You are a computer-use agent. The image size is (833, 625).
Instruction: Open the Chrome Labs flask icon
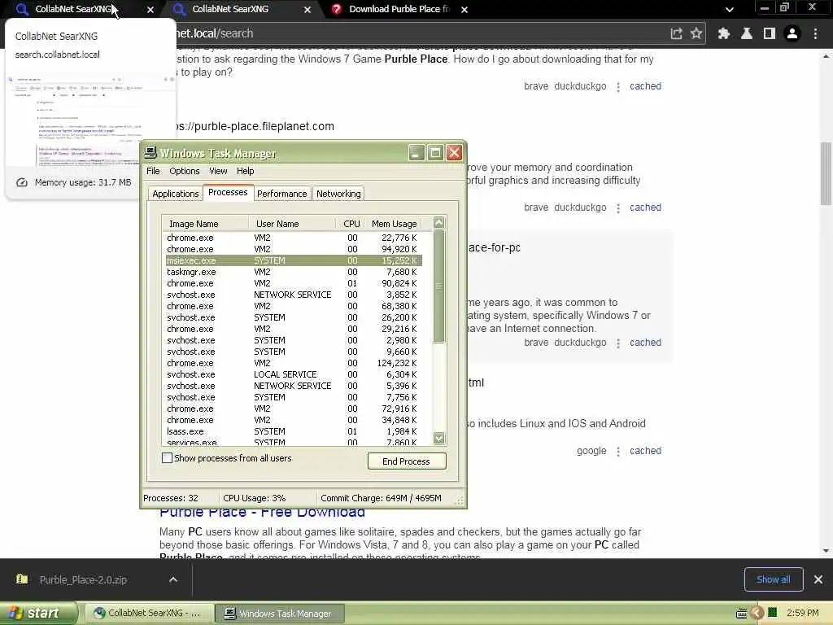747,33
